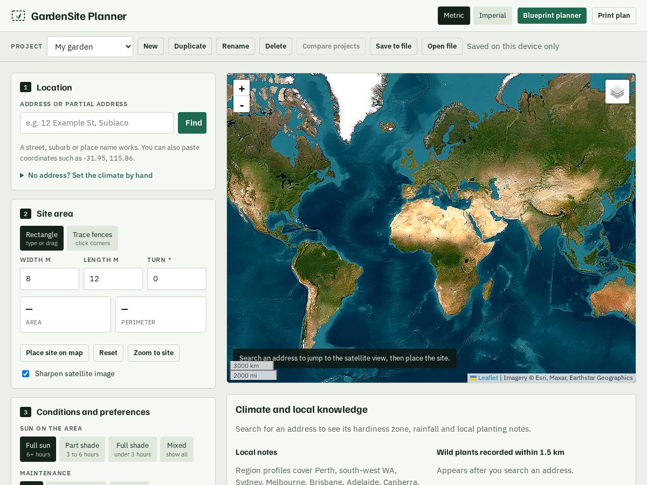Click 'Climate and local knowledge' heading
This screenshot has width=647, height=485.
point(301,410)
